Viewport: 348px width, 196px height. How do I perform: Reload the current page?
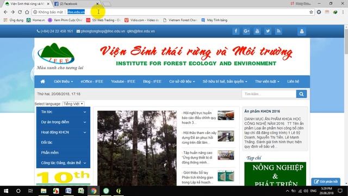point(20,12)
